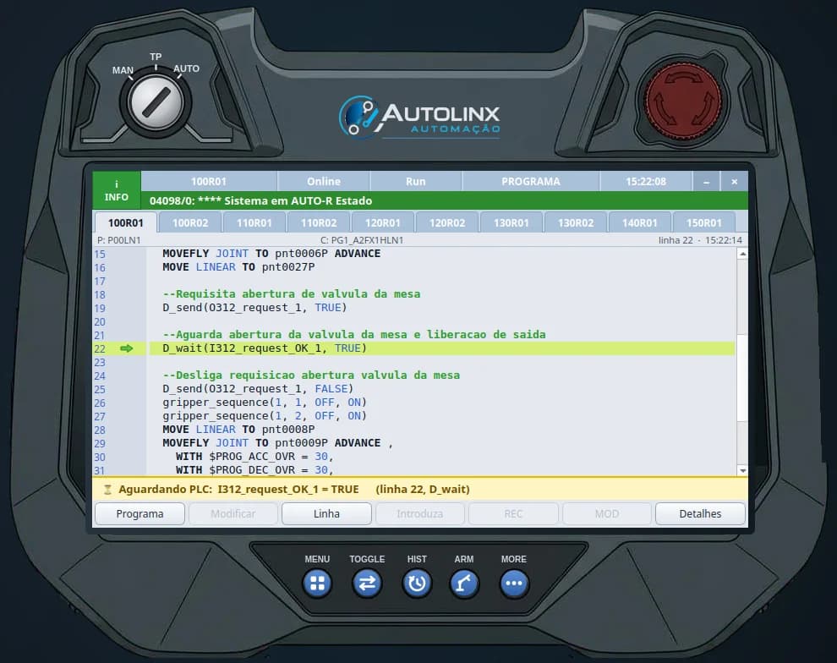Click the TOGGLE swap-arrows button
Viewport: 837px width, 663px height.
[x=367, y=583]
